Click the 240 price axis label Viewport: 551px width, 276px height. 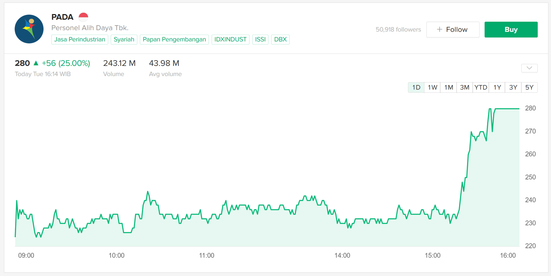tap(530, 200)
